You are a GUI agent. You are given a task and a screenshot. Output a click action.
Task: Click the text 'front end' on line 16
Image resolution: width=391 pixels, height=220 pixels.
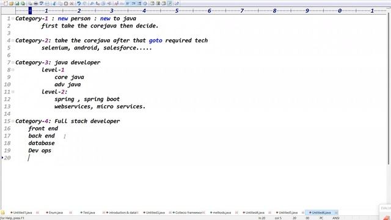point(43,128)
